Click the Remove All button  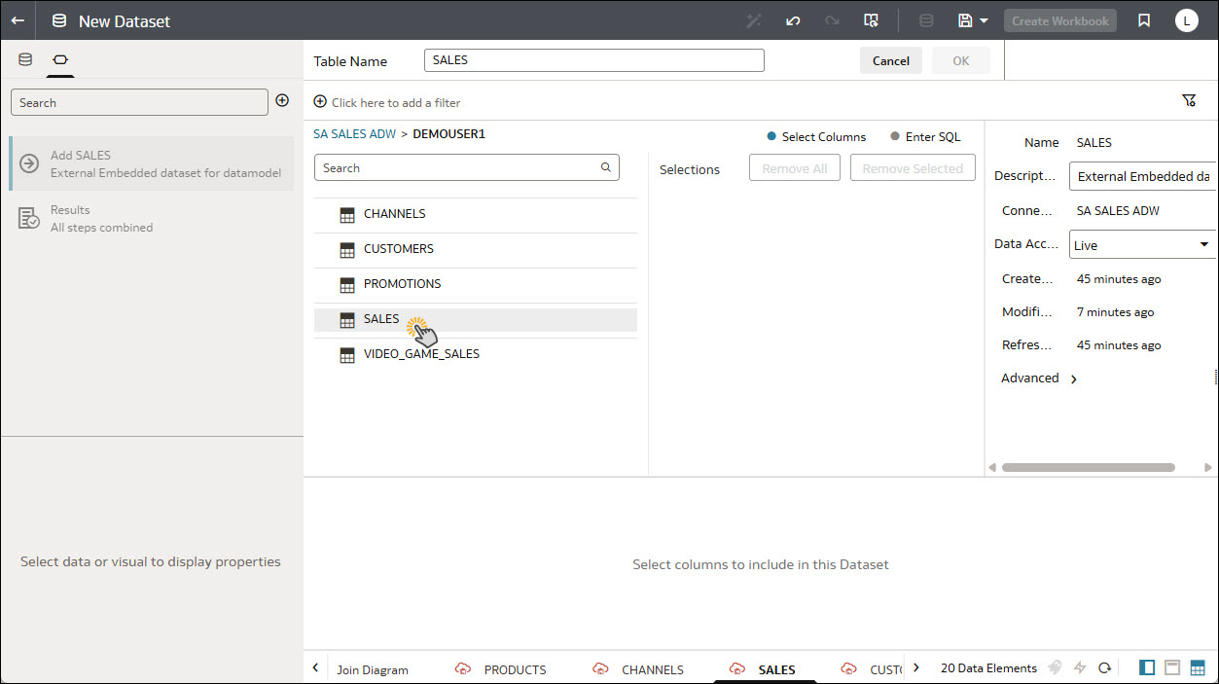(x=795, y=168)
